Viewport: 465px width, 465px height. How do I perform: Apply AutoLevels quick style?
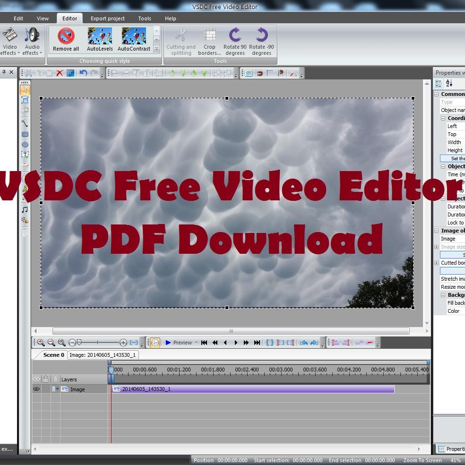tap(100, 40)
